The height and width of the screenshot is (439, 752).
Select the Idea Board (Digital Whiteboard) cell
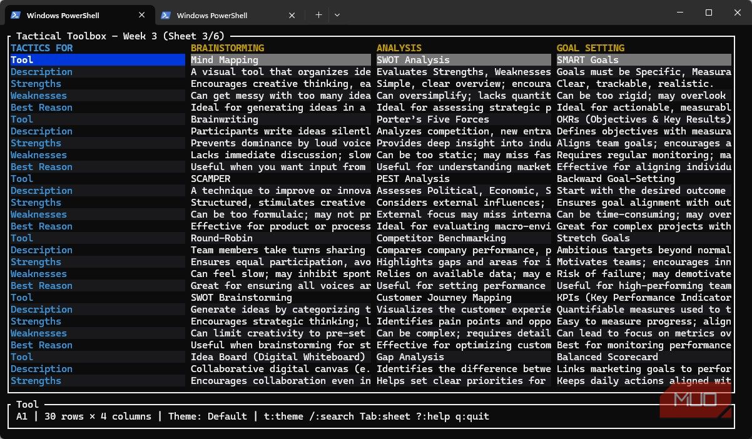[281, 357]
